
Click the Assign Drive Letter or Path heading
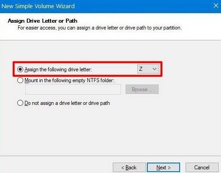(x=42, y=21)
